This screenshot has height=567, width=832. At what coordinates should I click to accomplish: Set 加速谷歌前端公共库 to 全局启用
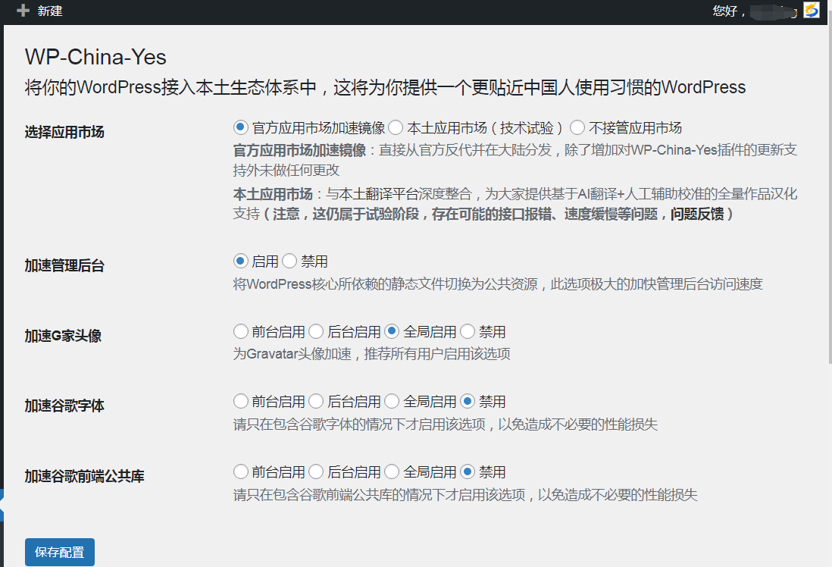pos(392,471)
